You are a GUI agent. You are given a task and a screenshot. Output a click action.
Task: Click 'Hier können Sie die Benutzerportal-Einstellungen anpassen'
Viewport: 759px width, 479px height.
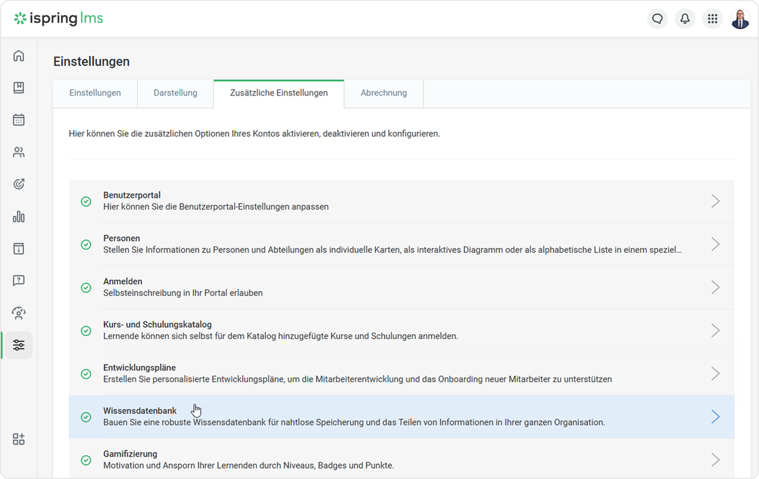216,207
